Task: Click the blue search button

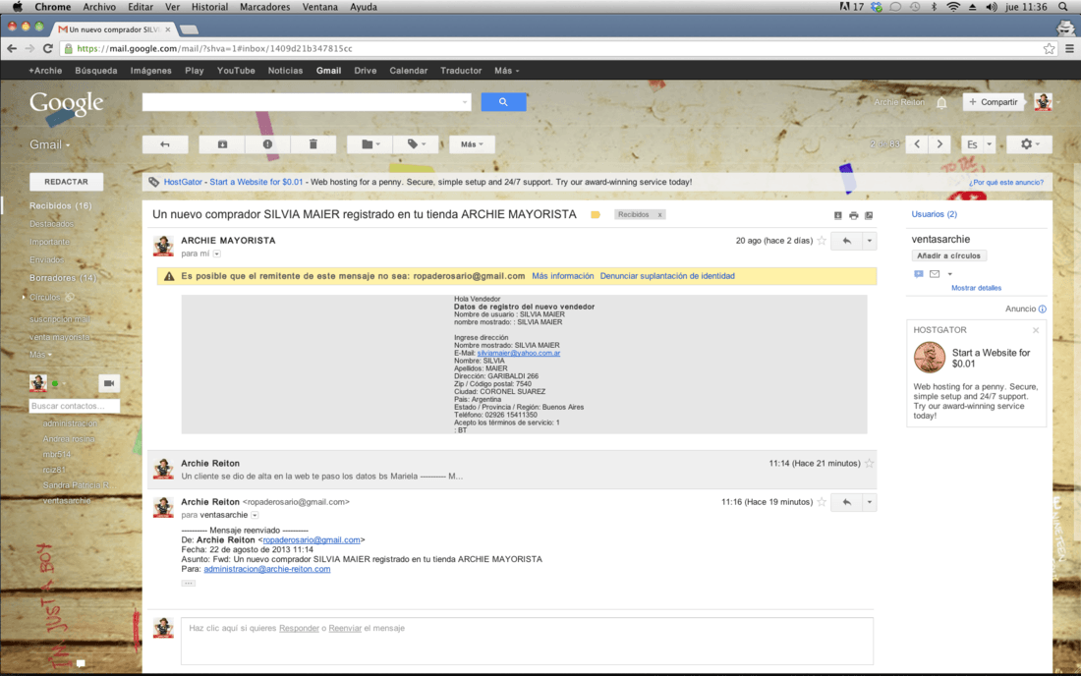Action: pyautogui.click(x=503, y=102)
